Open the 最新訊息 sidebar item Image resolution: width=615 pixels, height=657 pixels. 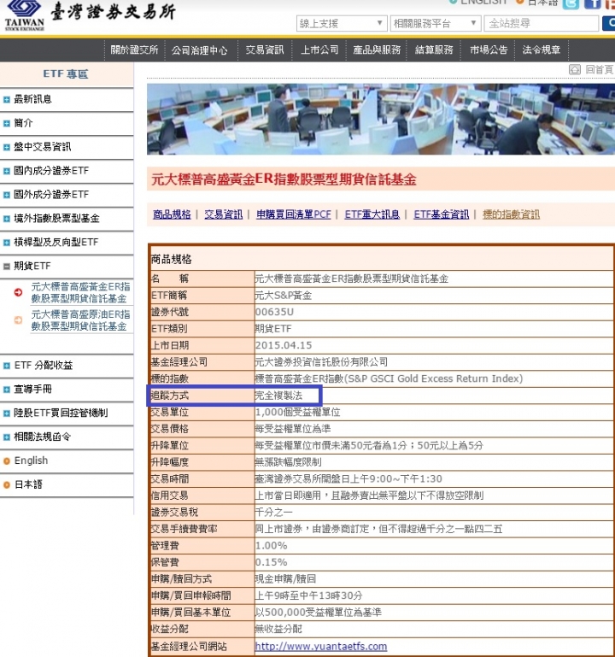point(32,99)
